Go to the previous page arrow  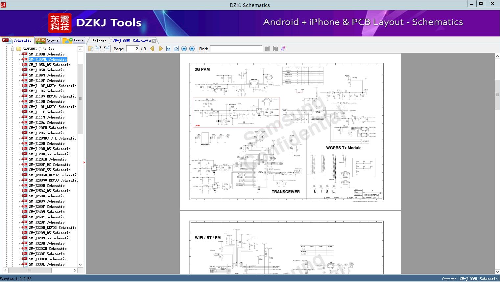[152, 49]
